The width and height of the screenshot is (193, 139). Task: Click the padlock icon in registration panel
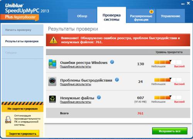tap(8, 120)
